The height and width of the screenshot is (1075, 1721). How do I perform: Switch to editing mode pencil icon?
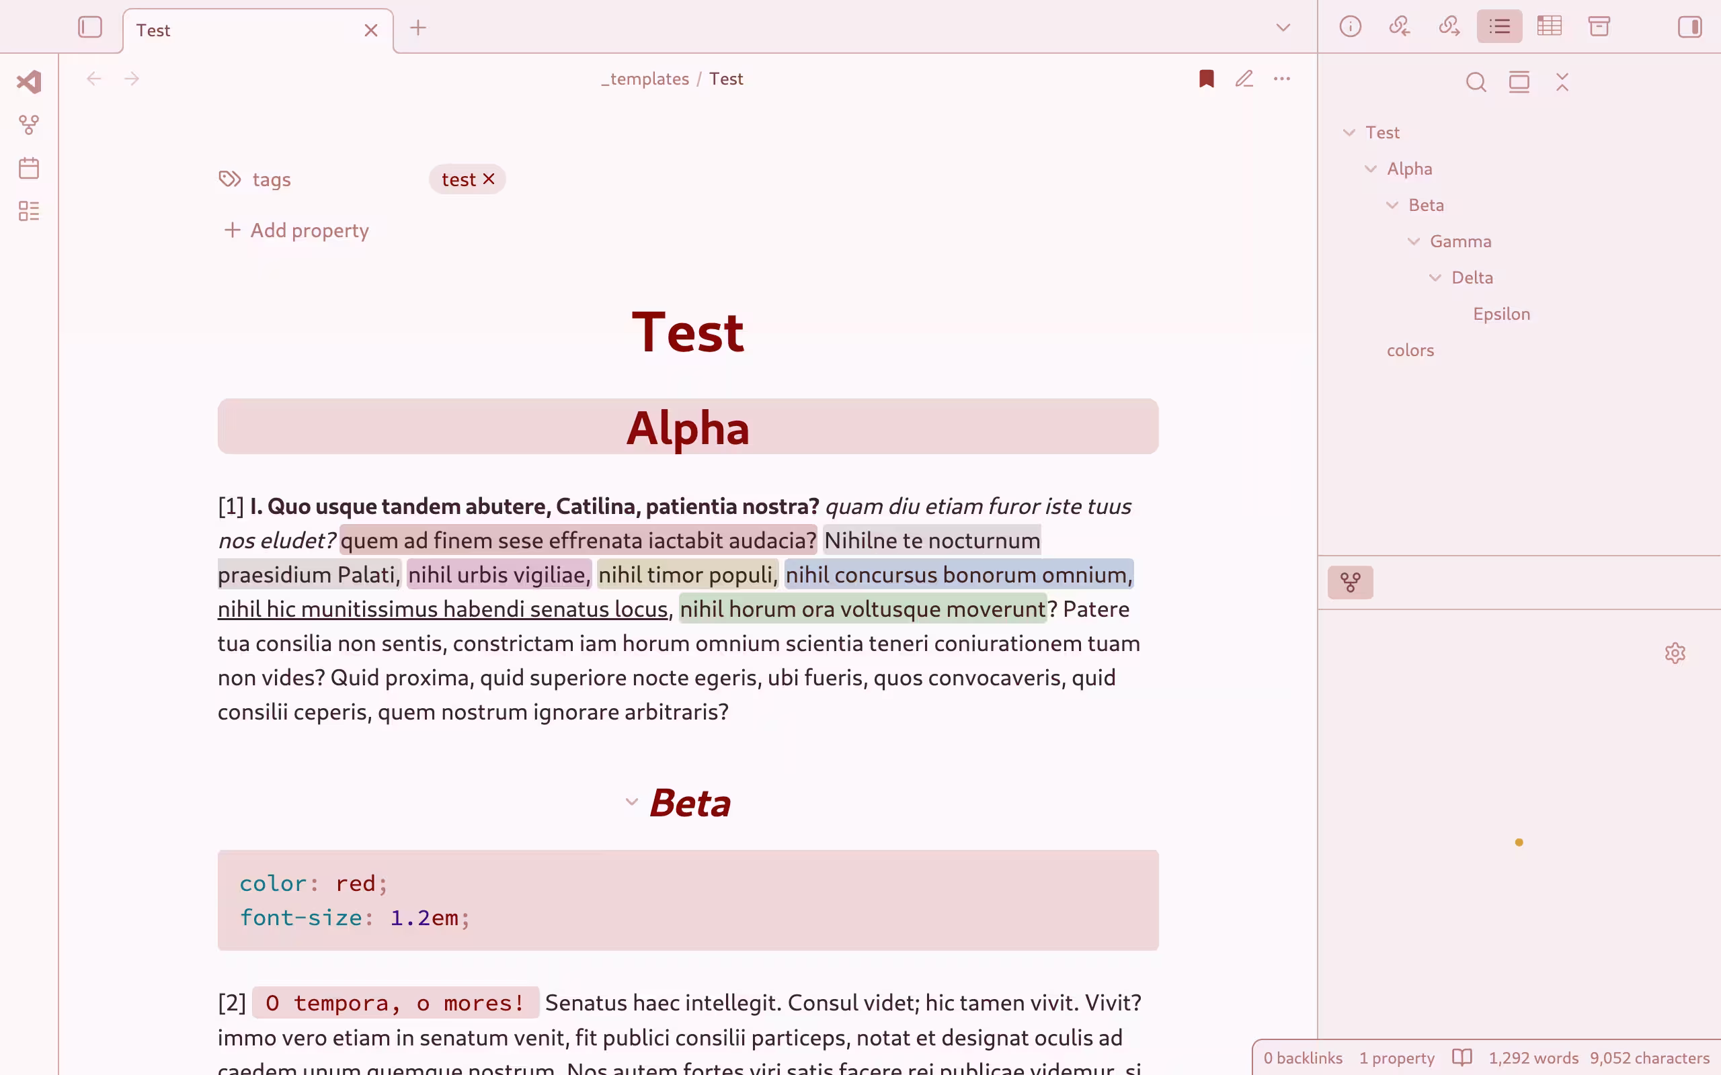[x=1244, y=79]
